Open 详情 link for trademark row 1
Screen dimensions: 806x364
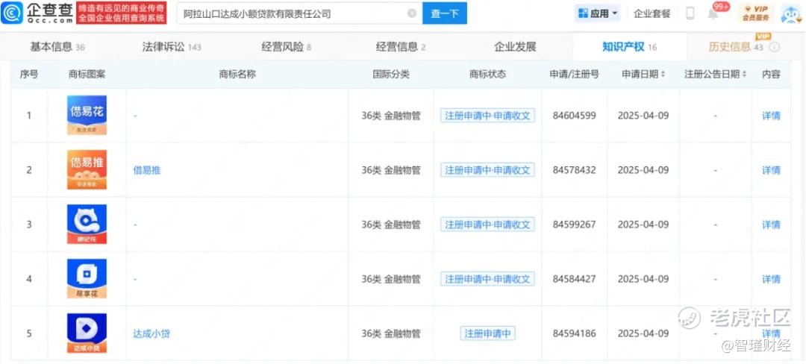coord(771,116)
